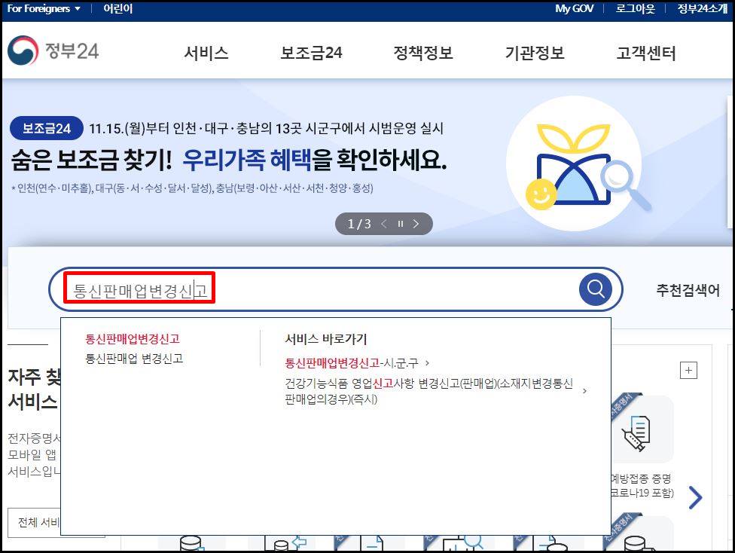Click the 정부24 logo
This screenshot has height=553, width=735.
(x=53, y=50)
